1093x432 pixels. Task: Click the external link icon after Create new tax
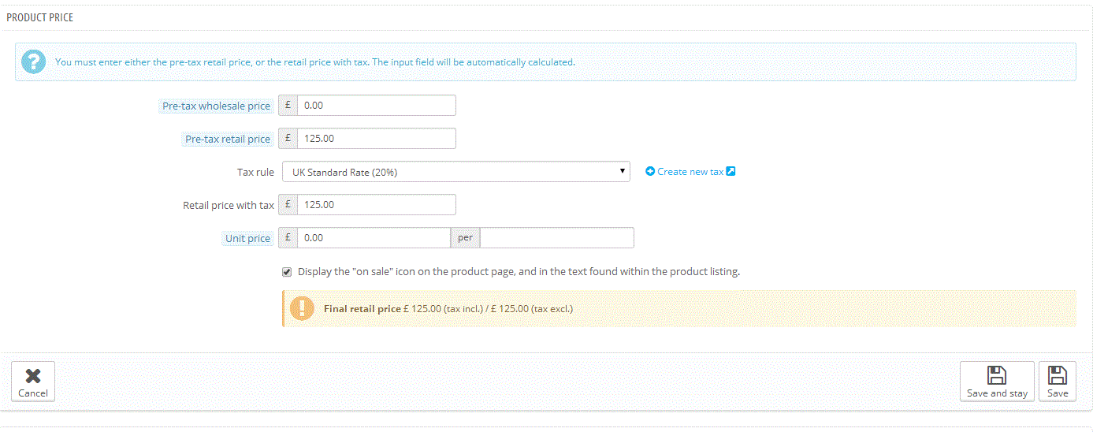[731, 171]
